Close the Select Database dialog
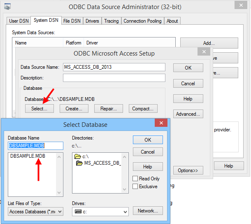This screenshot has height=224, width=251. point(161,123)
